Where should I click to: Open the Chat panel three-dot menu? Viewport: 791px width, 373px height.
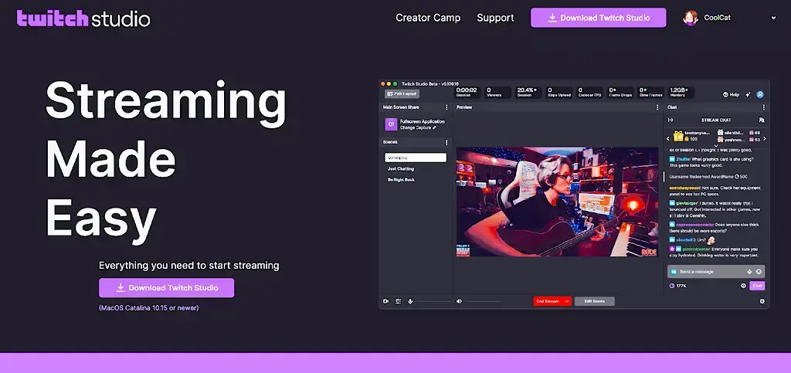[x=763, y=107]
